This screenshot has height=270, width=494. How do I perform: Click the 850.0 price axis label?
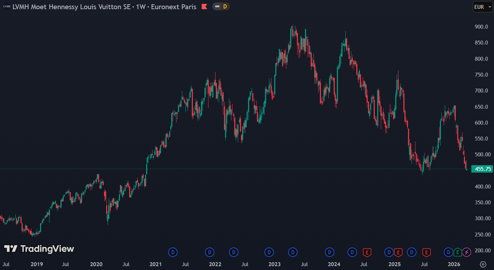482,43
